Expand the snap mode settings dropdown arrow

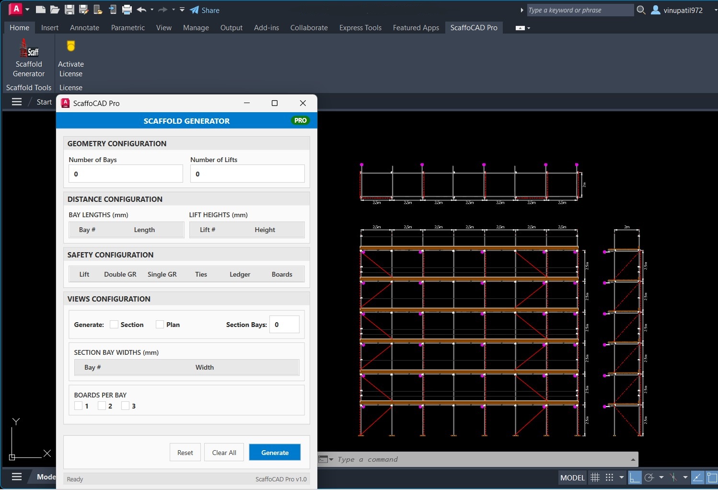click(622, 478)
